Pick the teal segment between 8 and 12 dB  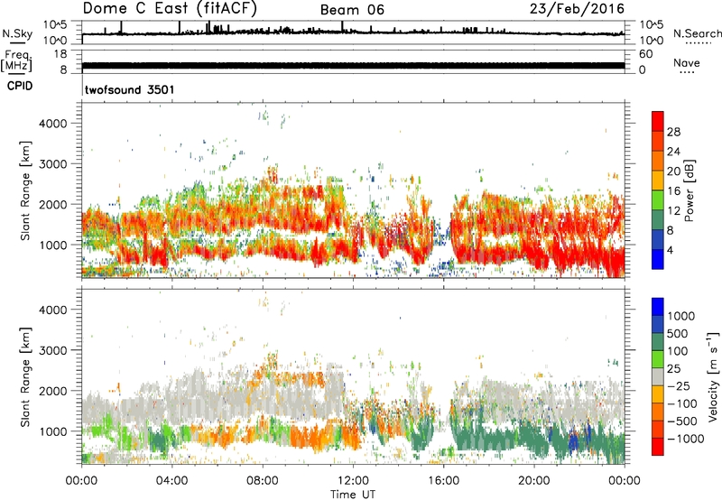click(658, 219)
